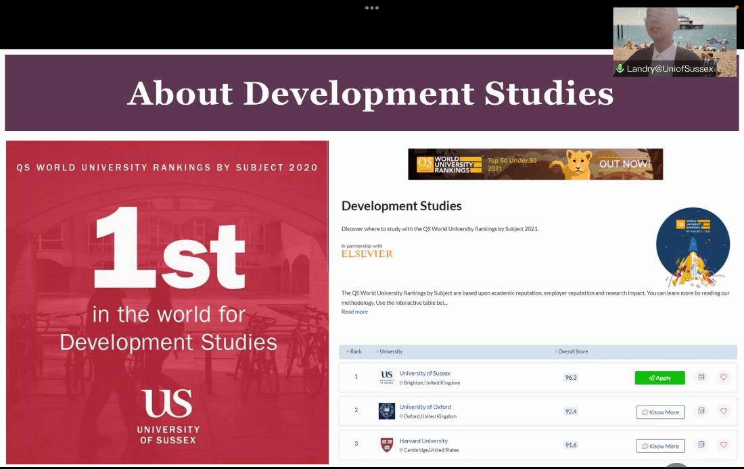This screenshot has height=469, width=744.
Task: Sort the table by University column
Action: point(390,351)
